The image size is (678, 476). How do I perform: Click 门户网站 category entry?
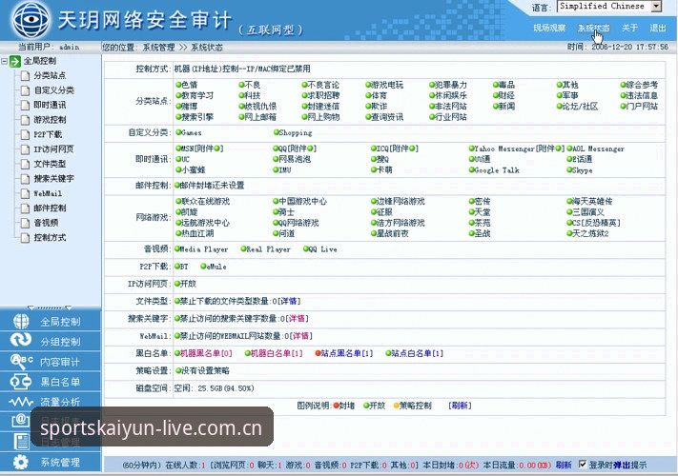click(x=642, y=107)
